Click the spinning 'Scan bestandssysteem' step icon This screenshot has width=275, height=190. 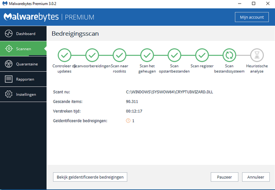[229, 55]
